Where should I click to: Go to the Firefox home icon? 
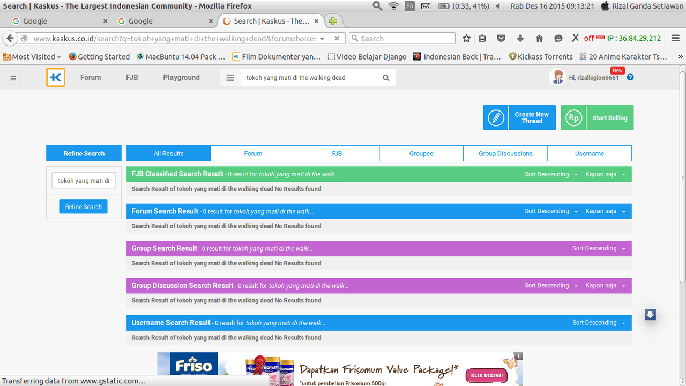[539, 39]
